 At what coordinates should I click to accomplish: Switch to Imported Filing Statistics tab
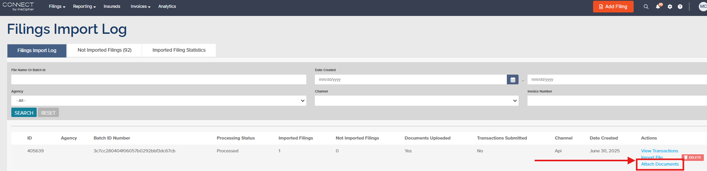(x=179, y=50)
